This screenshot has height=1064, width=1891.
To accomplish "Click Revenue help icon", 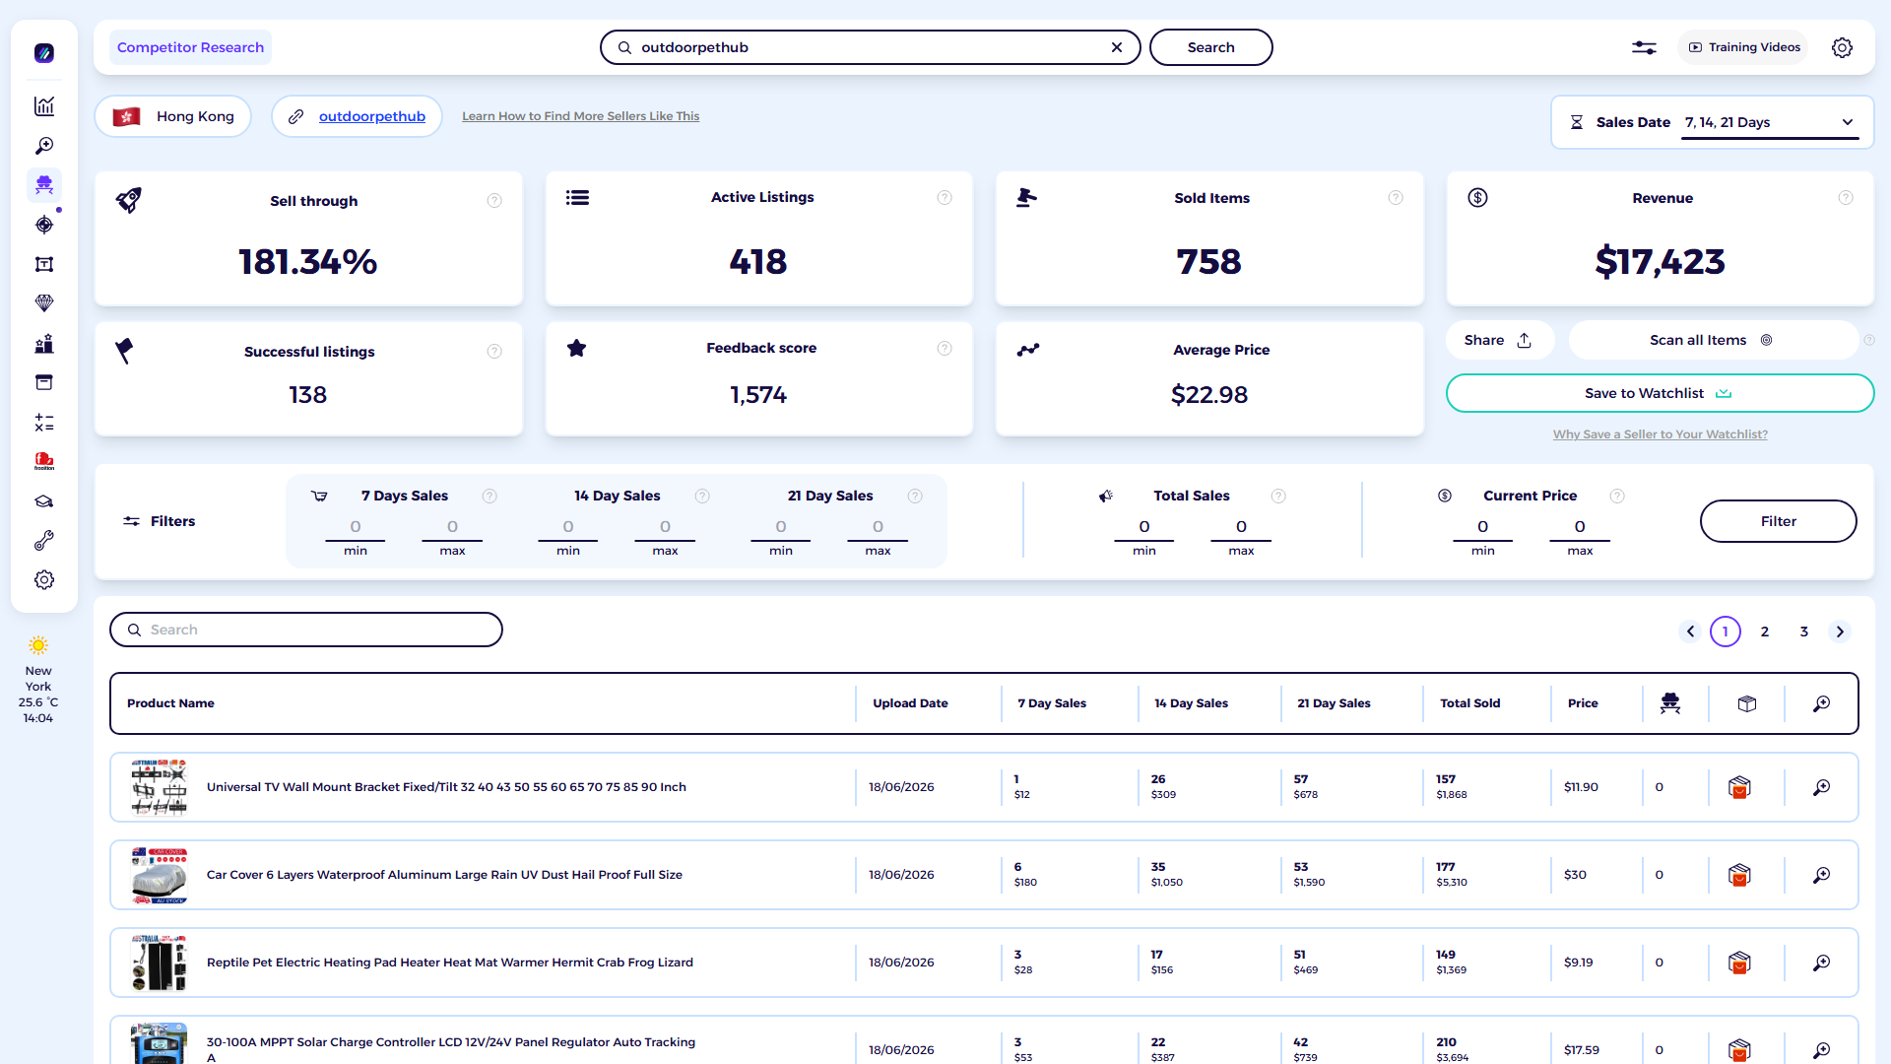I will click(x=1846, y=198).
